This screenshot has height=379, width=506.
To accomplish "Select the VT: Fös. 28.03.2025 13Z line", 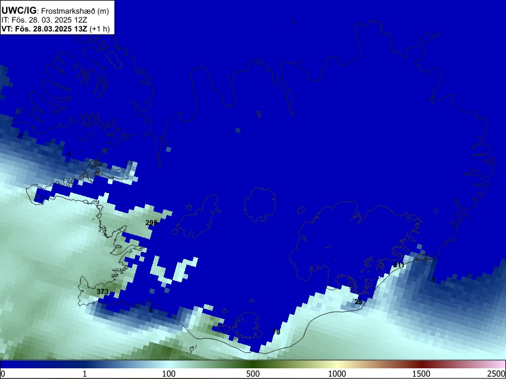I will click(x=55, y=29).
